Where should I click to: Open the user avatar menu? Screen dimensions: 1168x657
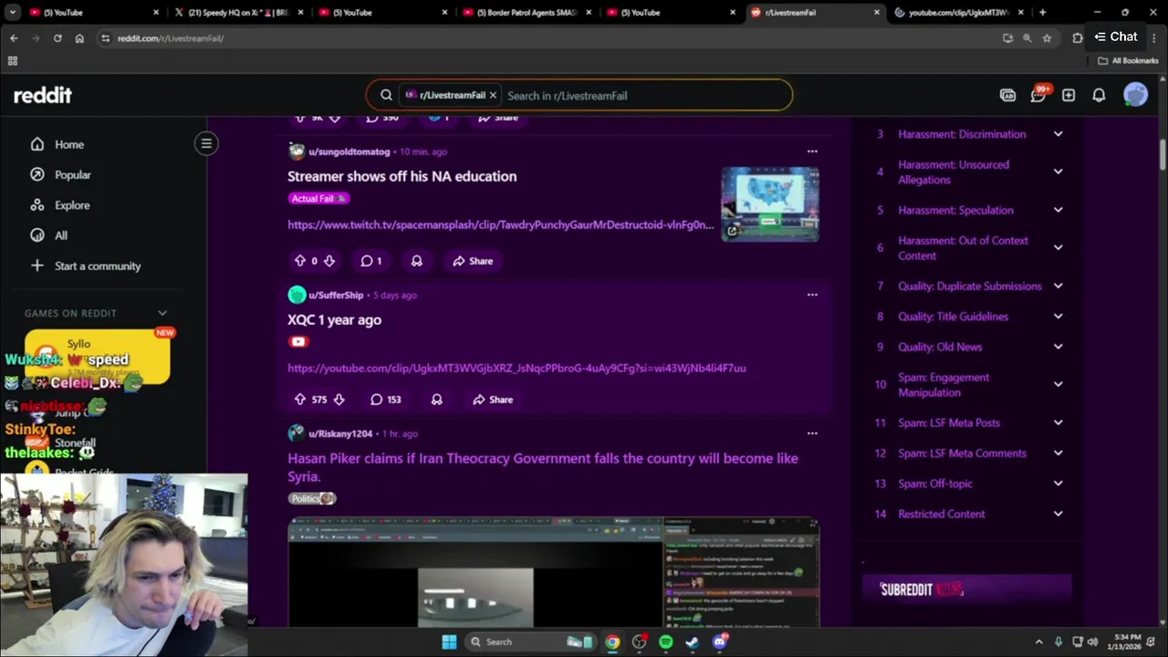[x=1135, y=95]
